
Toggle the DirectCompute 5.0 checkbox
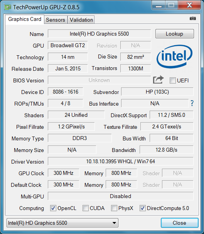[142, 208]
